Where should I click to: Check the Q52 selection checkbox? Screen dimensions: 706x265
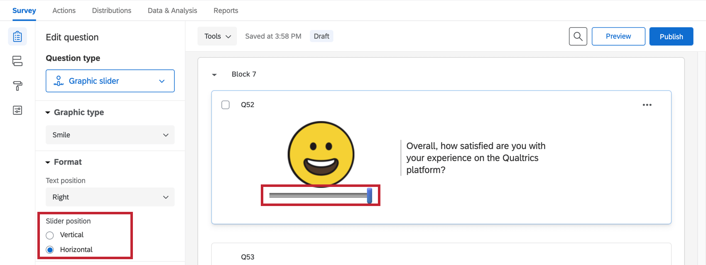(226, 105)
